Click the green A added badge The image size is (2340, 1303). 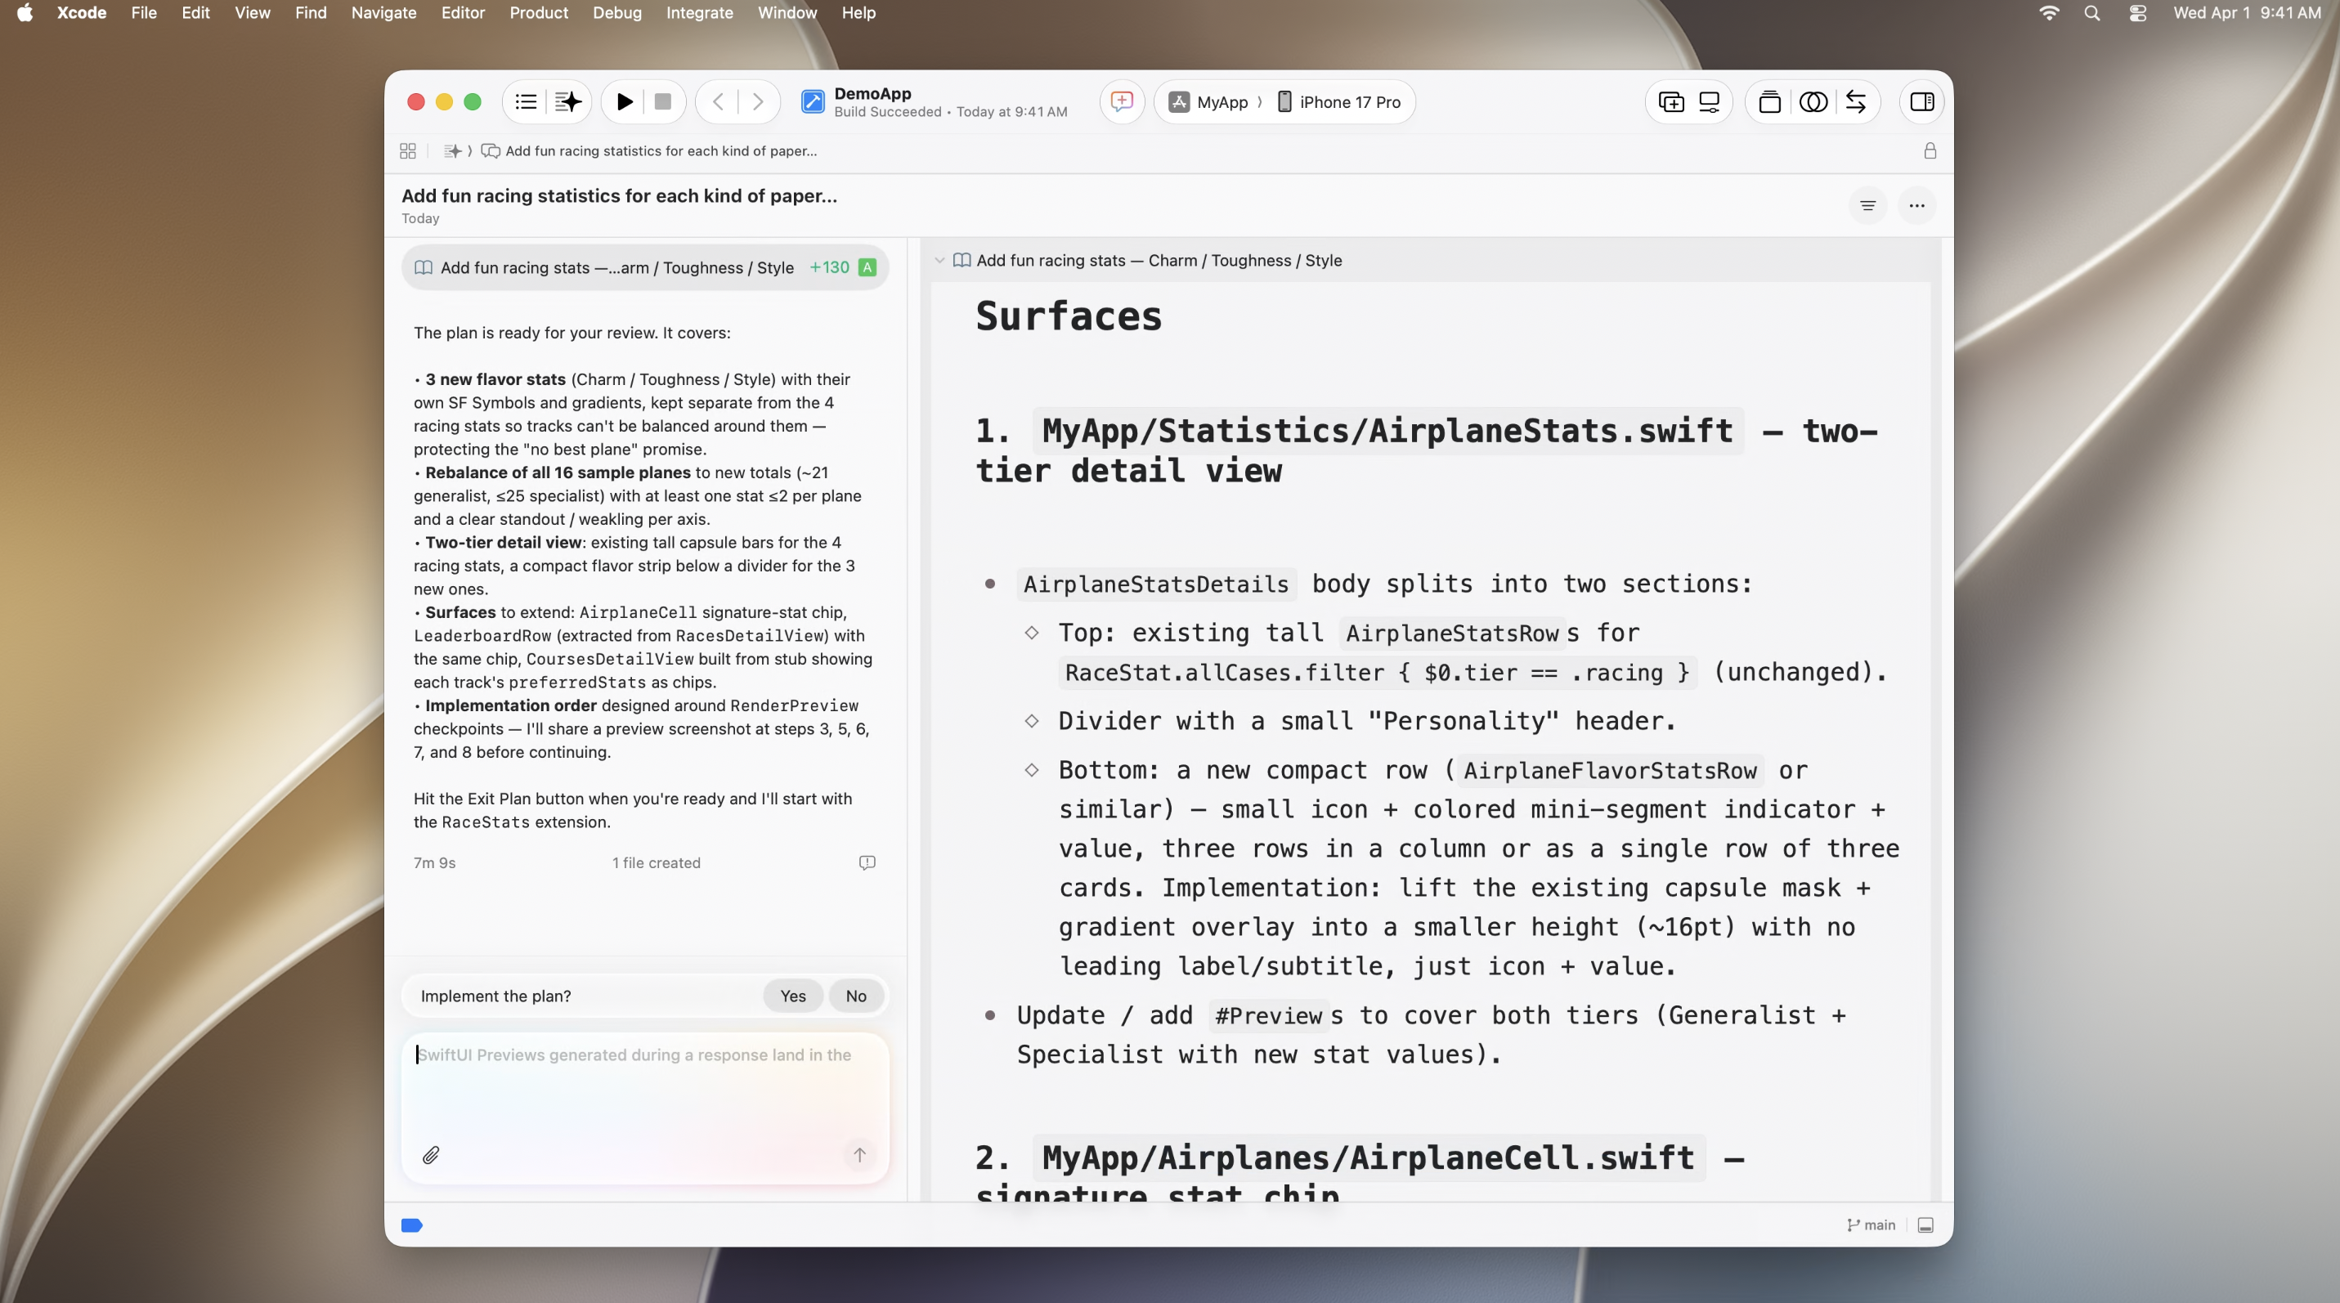click(867, 267)
